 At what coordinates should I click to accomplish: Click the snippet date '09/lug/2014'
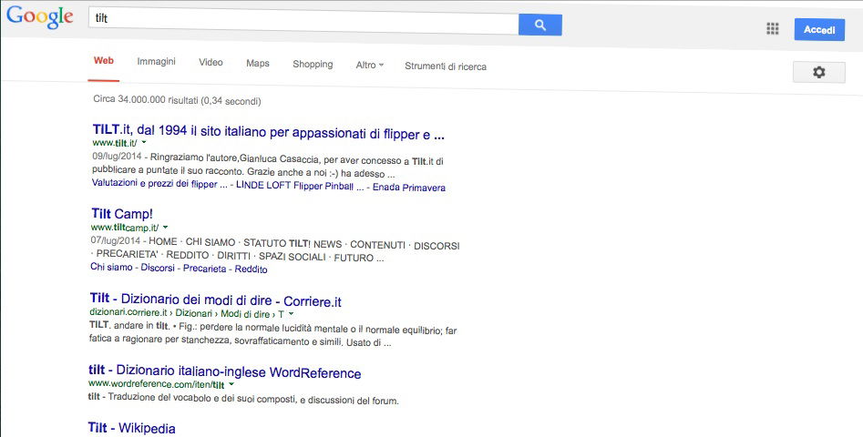(117, 156)
